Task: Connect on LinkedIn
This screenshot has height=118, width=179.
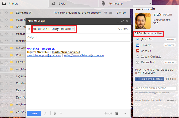Action: [170, 45]
